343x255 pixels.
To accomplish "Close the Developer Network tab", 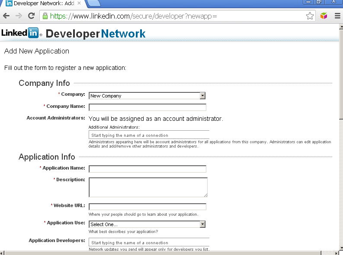I will click(x=80, y=3).
